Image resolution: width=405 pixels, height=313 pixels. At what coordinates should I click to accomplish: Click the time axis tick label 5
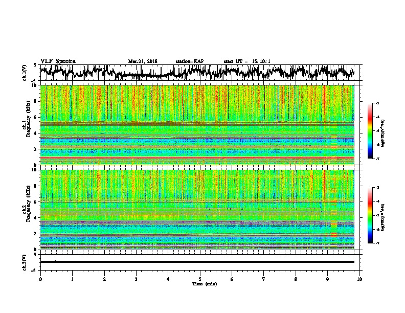click(200, 279)
